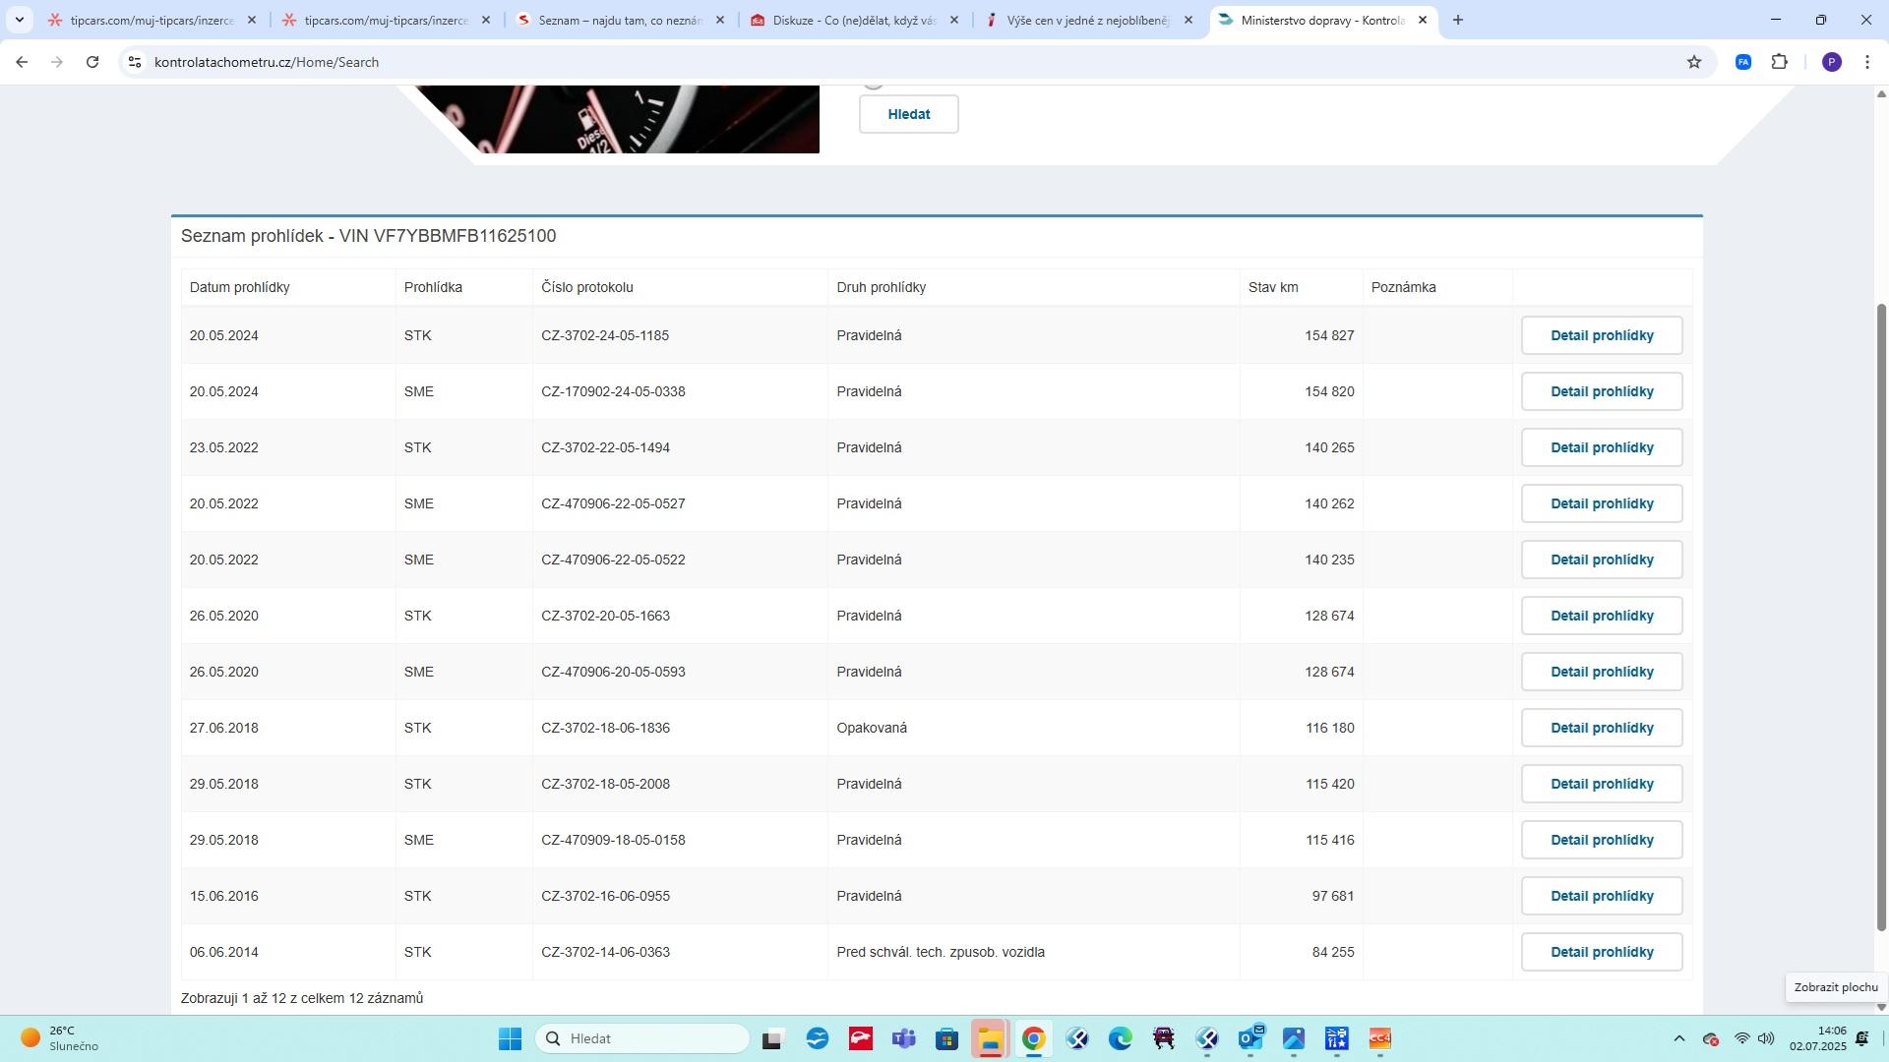Click the vertical page scrollbar thumb

[x=1880, y=615]
